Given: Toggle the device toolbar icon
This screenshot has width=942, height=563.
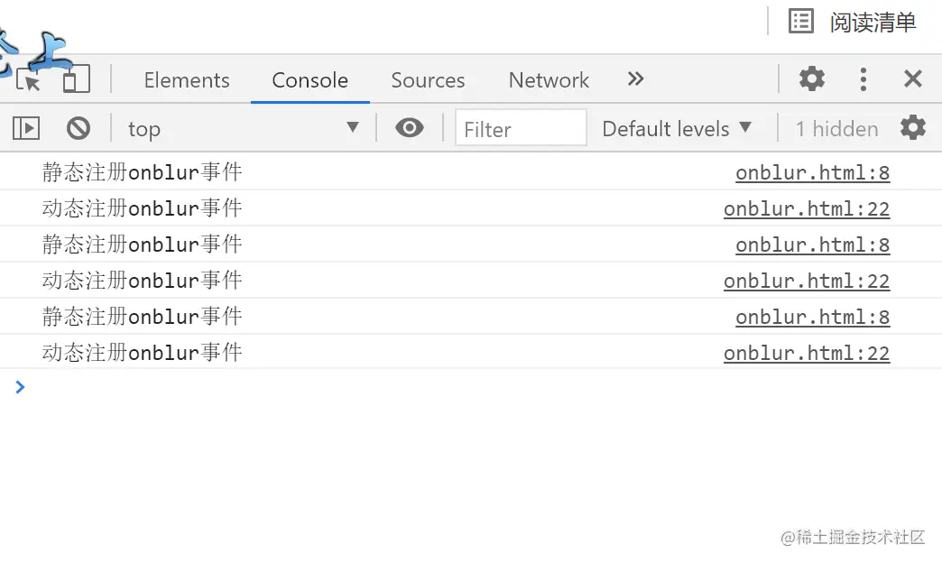Looking at the screenshot, I should (x=77, y=79).
